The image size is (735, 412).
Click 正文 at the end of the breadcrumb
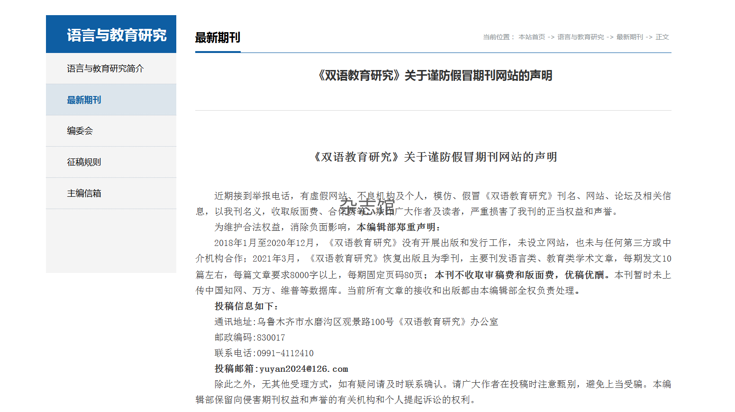tap(662, 37)
